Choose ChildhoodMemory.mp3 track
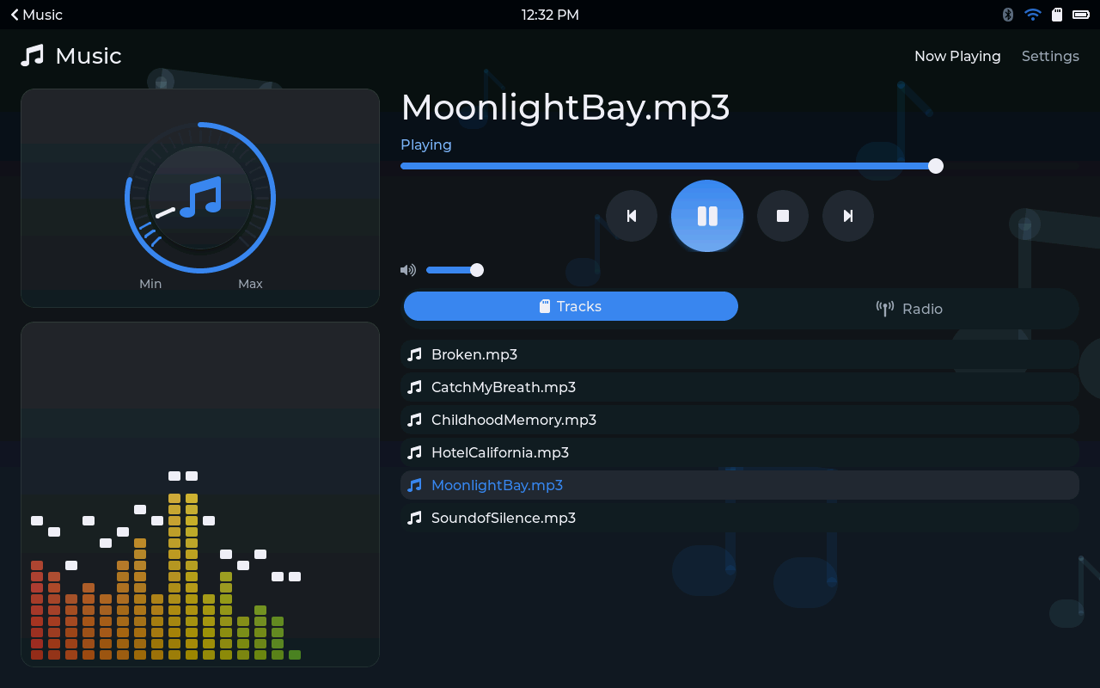 (739, 420)
